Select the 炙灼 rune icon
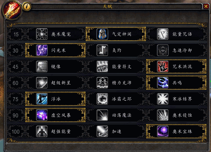211x152 pixels. pos(102,50)
